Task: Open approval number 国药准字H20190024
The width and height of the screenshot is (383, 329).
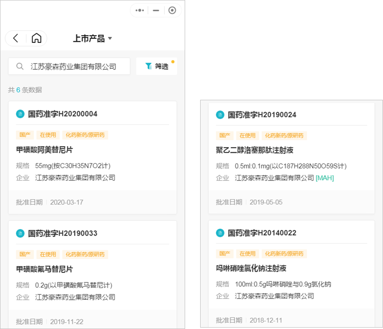Action: coord(262,115)
